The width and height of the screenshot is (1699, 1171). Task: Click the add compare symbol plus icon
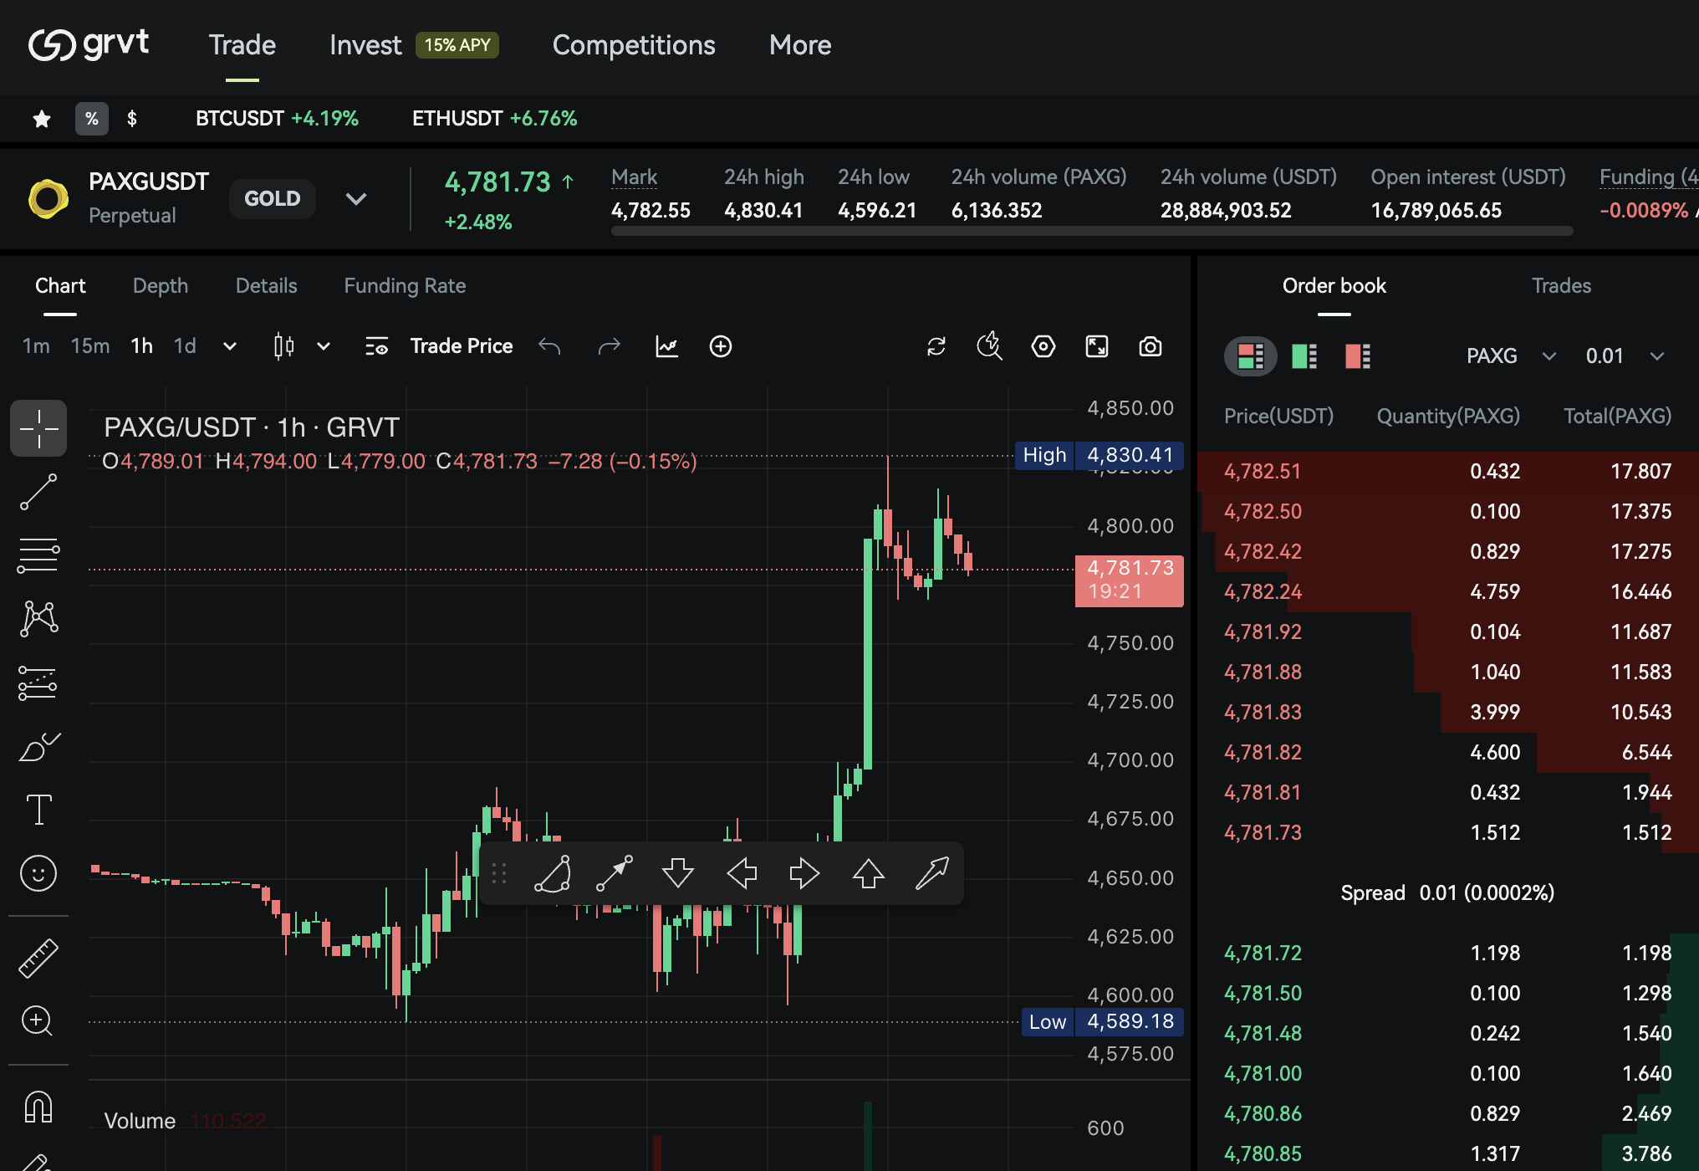[x=720, y=346]
